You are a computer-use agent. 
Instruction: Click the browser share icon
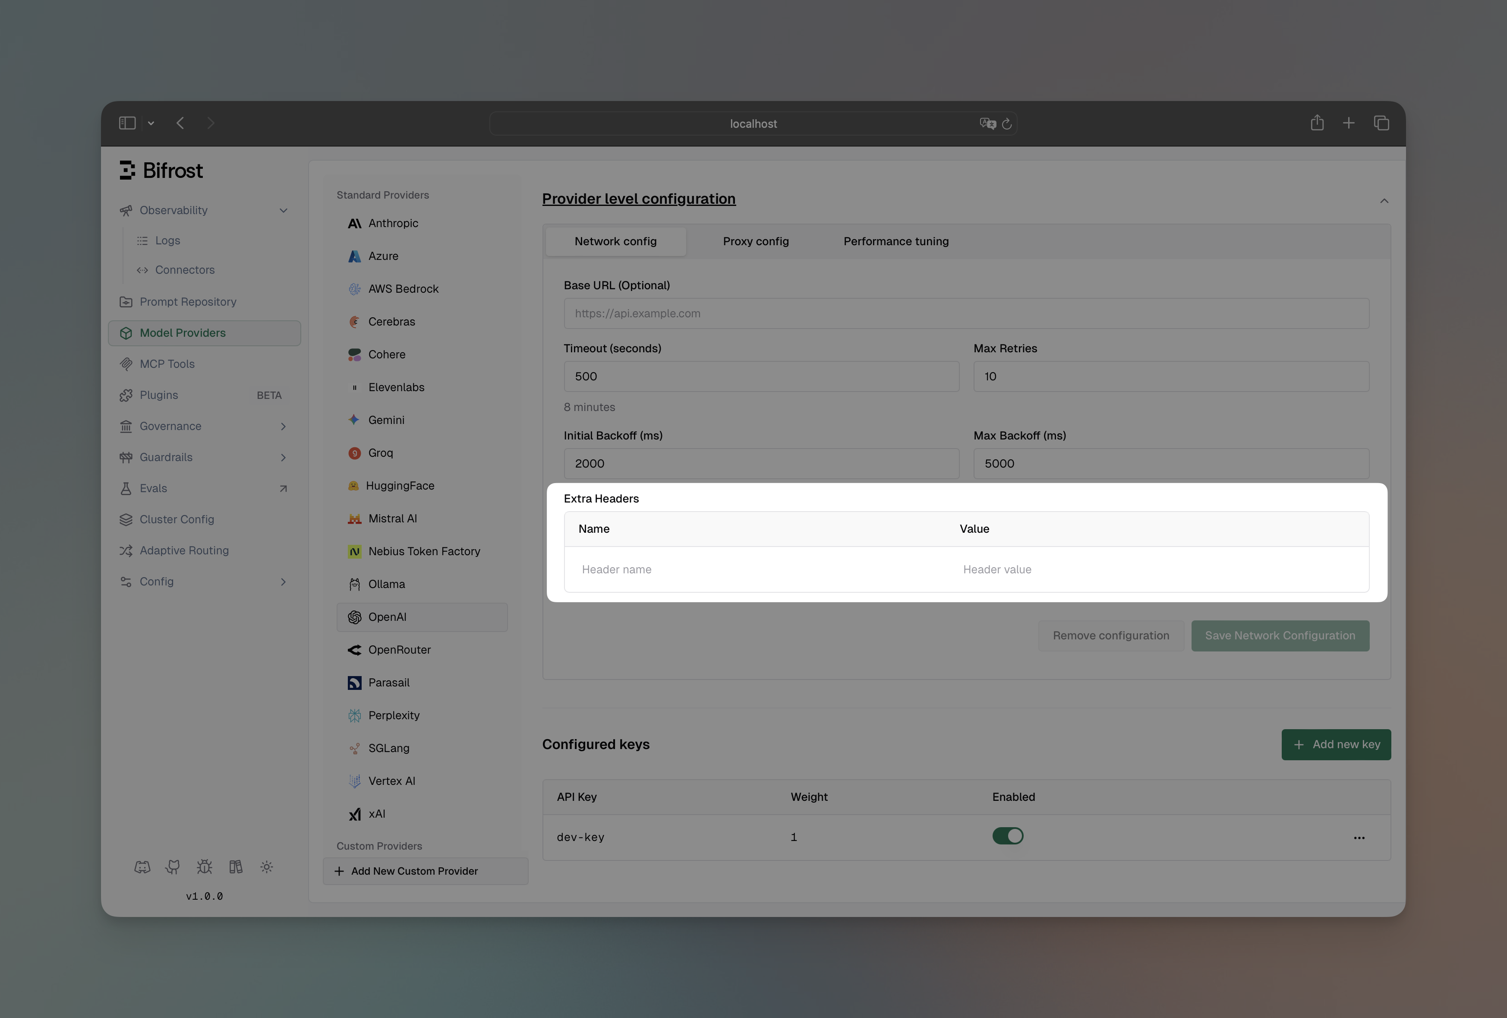tap(1317, 123)
